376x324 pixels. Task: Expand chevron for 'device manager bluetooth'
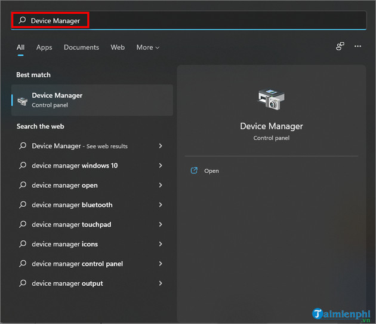(161, 205)
